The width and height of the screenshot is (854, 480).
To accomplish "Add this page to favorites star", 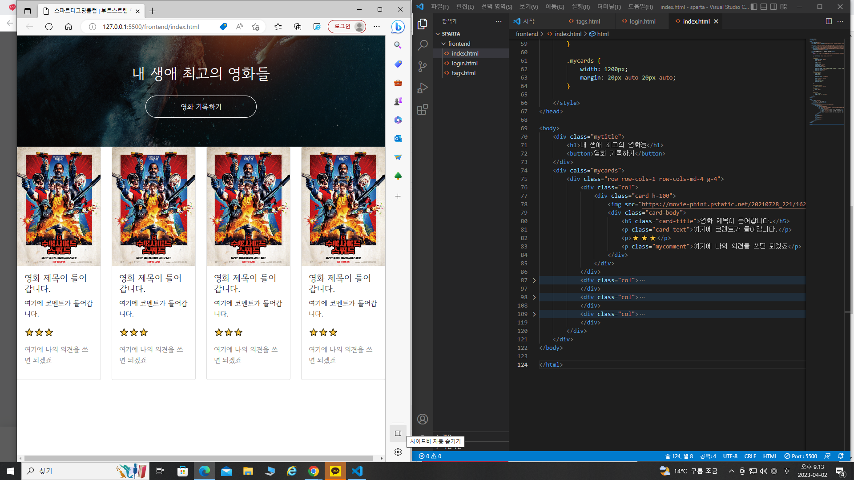I will [x=255, y=27].
